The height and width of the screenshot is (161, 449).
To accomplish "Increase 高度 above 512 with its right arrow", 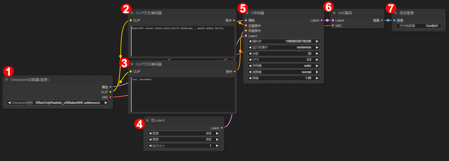I will 217,139.
